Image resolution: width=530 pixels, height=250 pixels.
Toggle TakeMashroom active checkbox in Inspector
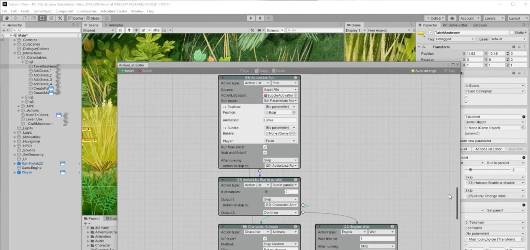point(430,33)
